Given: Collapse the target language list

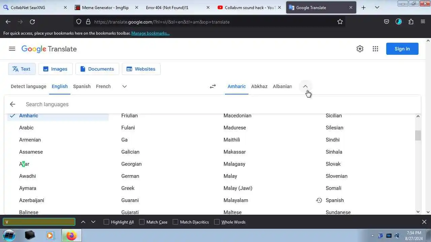Looking at the screenshot, I should 305,86.
